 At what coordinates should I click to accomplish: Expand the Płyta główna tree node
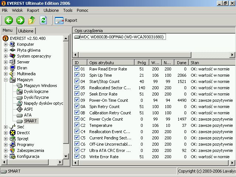coord(6,50)
